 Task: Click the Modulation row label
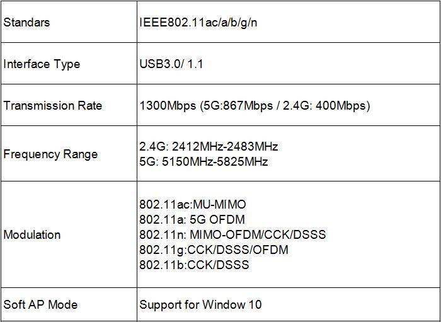pos(31,234)
